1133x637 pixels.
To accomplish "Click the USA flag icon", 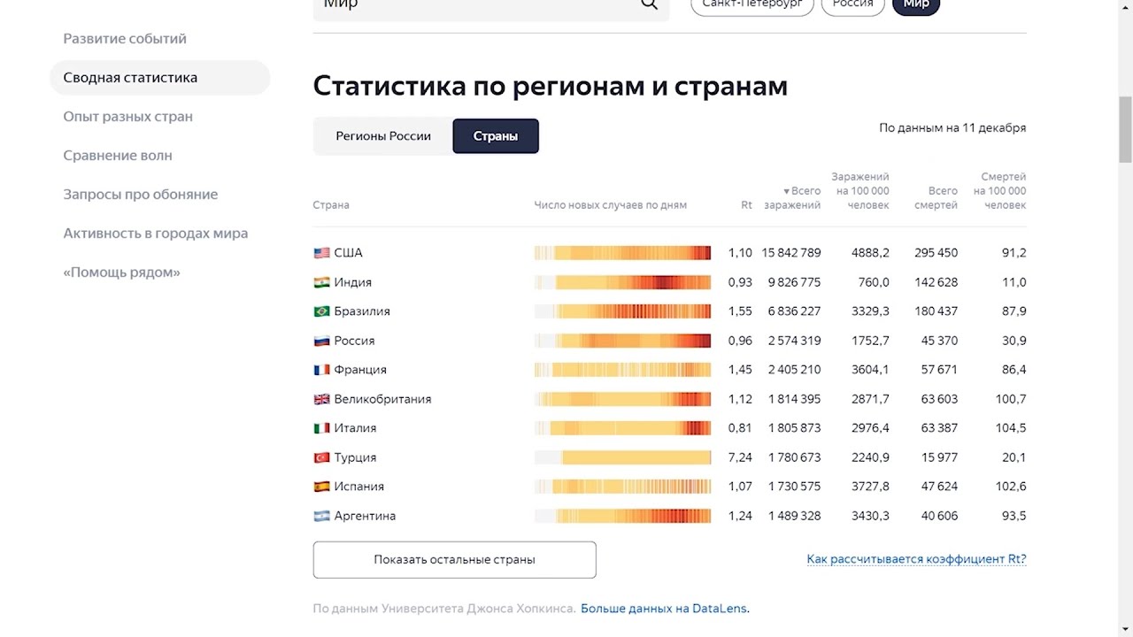I will (x=321, y=253).
